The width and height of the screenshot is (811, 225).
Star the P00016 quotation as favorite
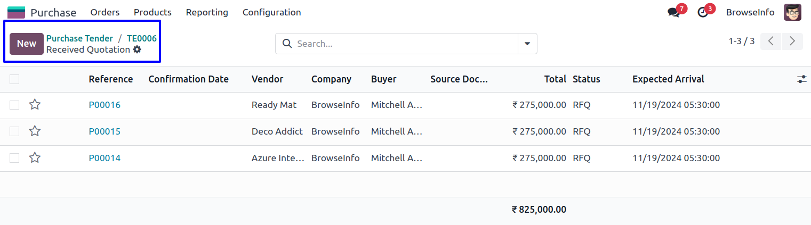coord(35,105)
